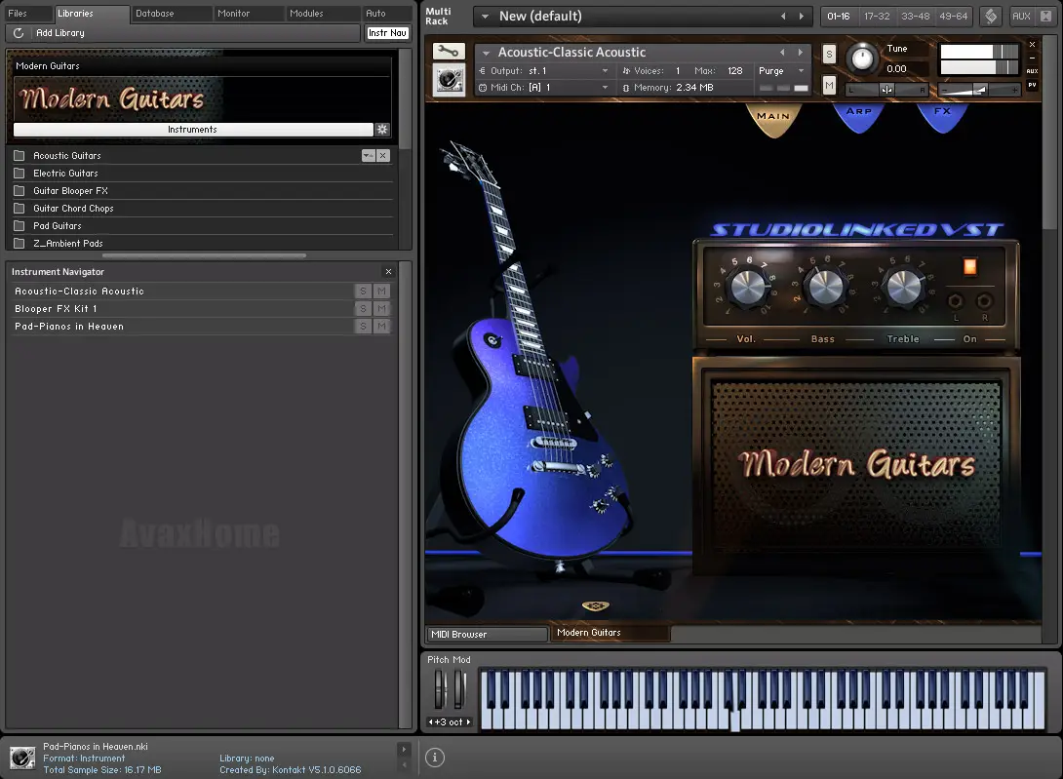This screenshot has width=1063, height=779.
Task: Mute Pad-Pianos in Heaven in navigator
Action: (x=381, y=326)
